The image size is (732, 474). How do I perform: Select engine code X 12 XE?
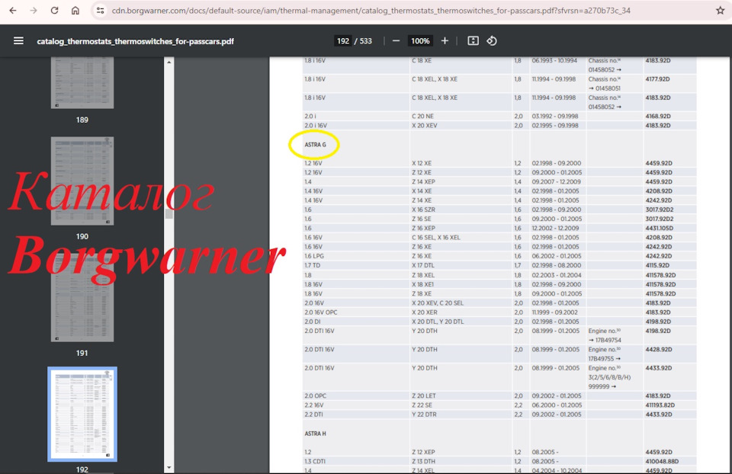(x=422, y=163)
